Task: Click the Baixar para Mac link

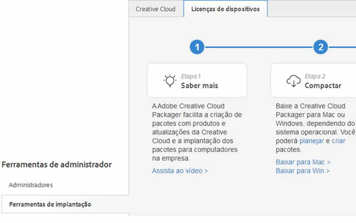Action: pos(303,162)
